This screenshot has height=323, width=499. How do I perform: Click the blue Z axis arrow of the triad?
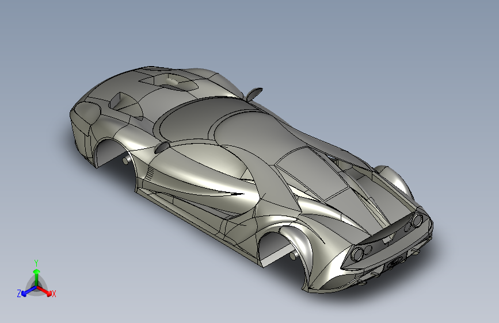click(x=29, y=291)
